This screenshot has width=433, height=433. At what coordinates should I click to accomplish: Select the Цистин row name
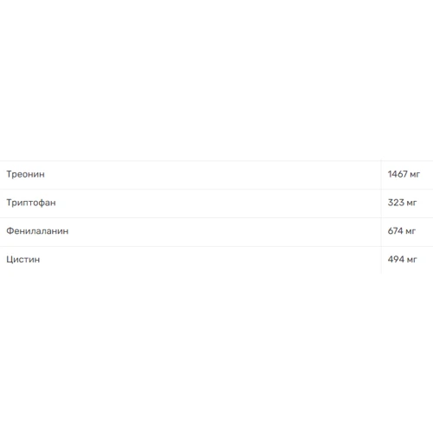23,260
